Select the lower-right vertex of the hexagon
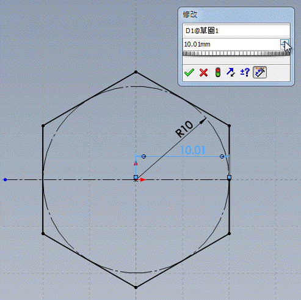Image resolution: width=301 pixels, height=300 pixels. [229, 233]
